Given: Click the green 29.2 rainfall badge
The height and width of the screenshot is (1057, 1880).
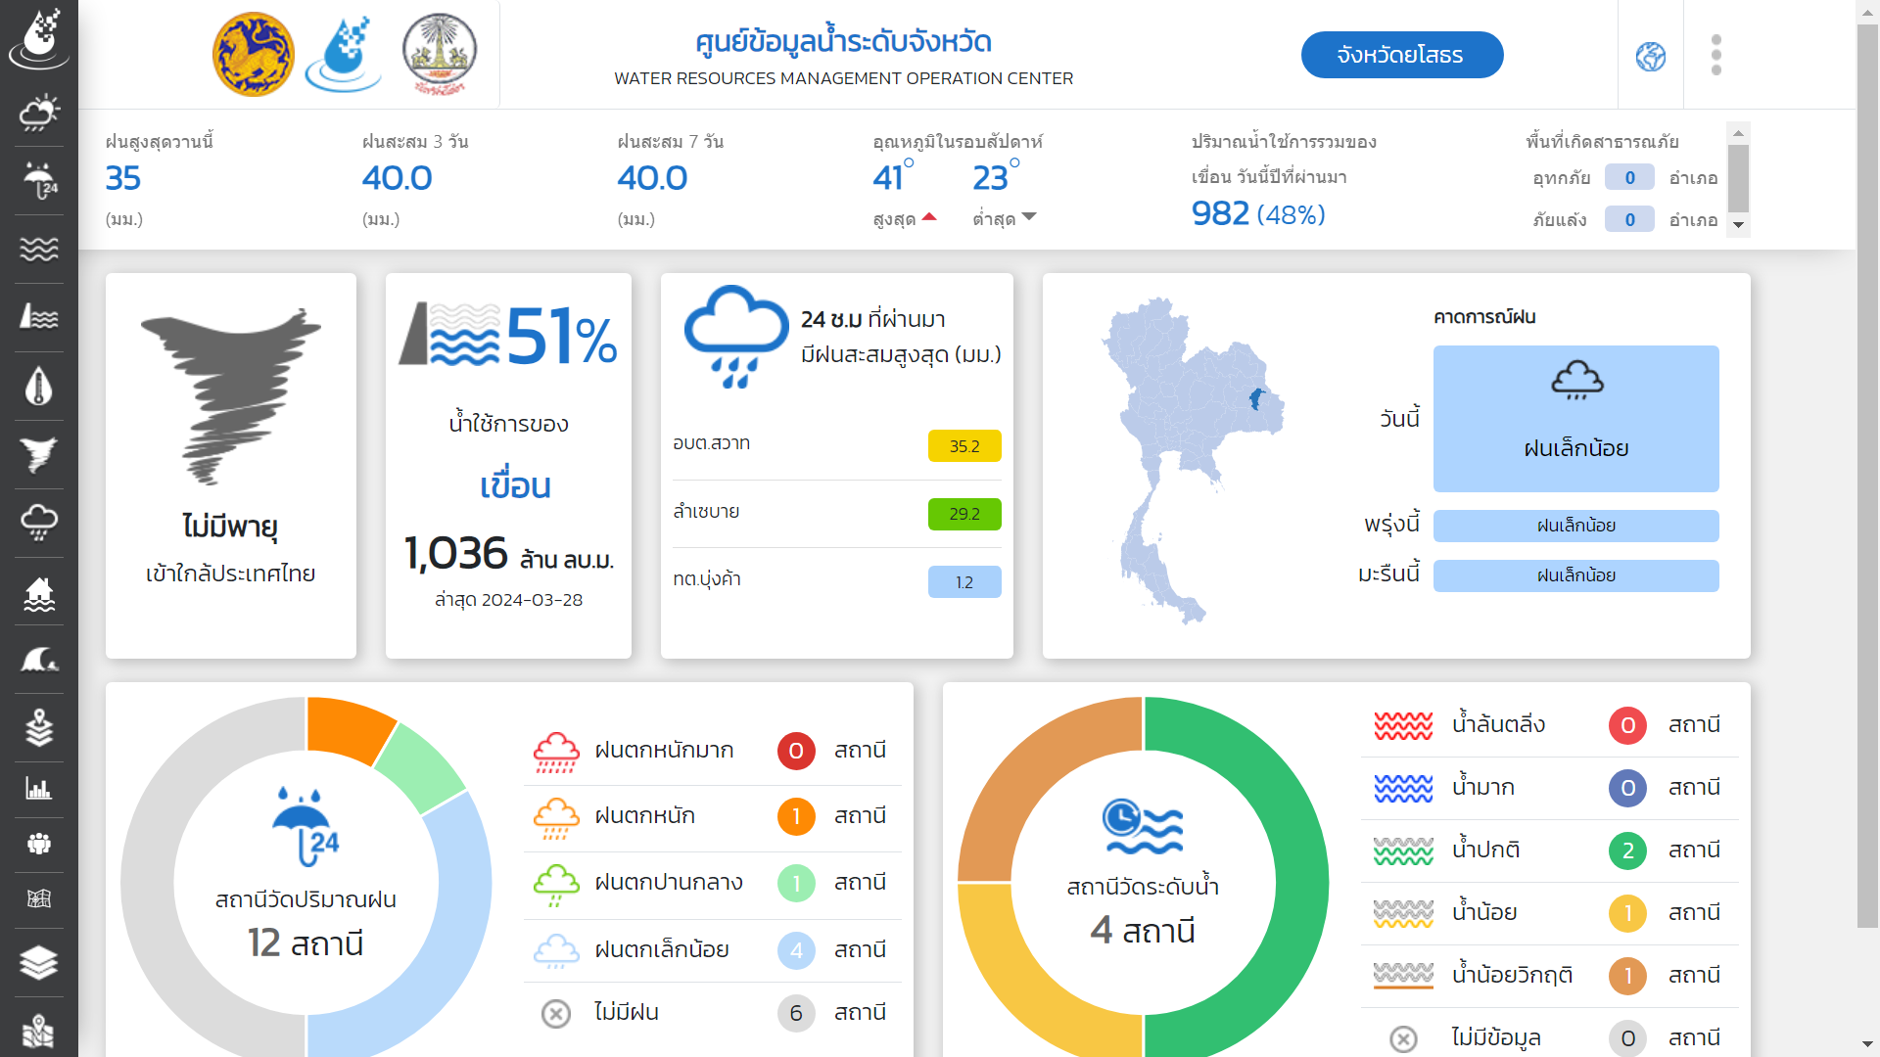Looking at the screenshot, I should [964, 514].
